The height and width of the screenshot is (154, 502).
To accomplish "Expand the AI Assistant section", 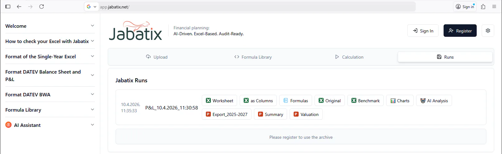I will click(x=50, y=125).
